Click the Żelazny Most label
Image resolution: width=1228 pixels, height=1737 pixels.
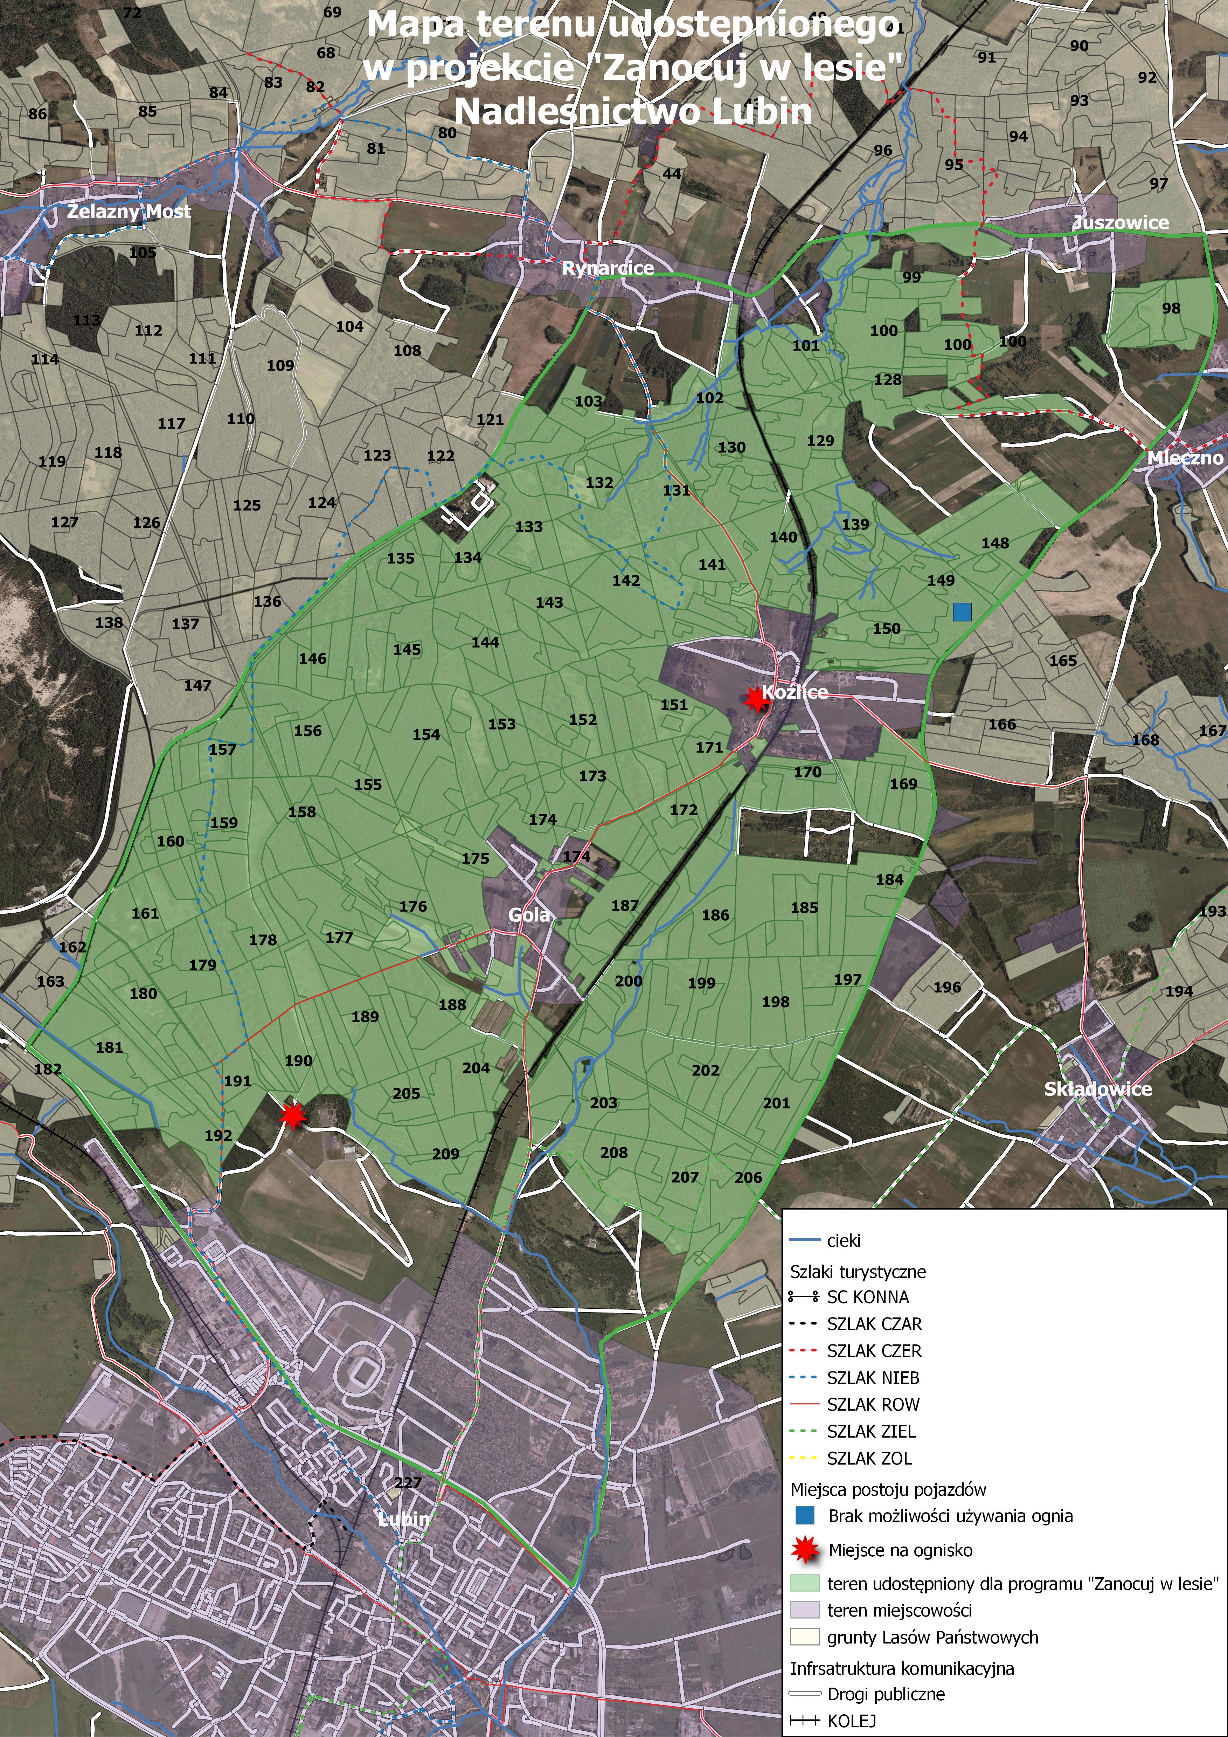[x=129, y=211]
